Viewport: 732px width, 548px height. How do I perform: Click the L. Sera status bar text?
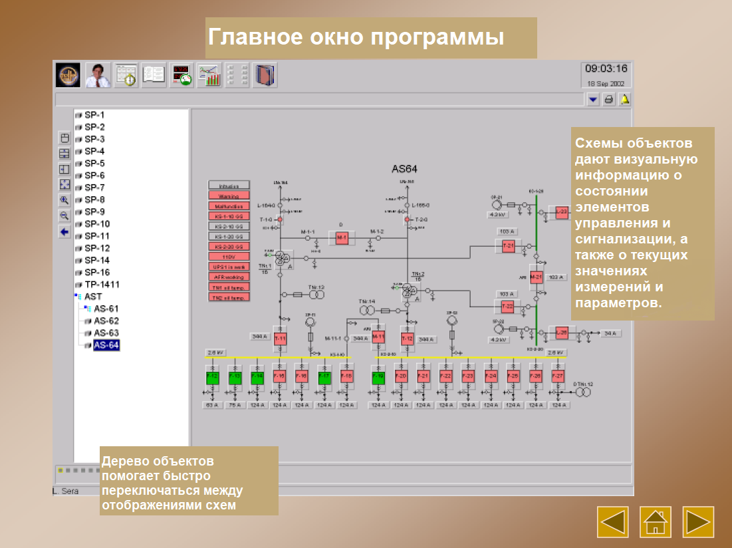[x=66, y=491]
